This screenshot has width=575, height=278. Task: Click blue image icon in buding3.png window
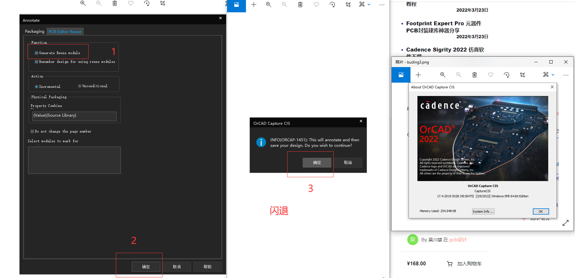point(401,75)
